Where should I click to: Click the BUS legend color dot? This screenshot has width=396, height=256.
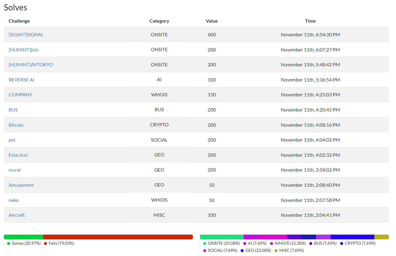(311, 244)
